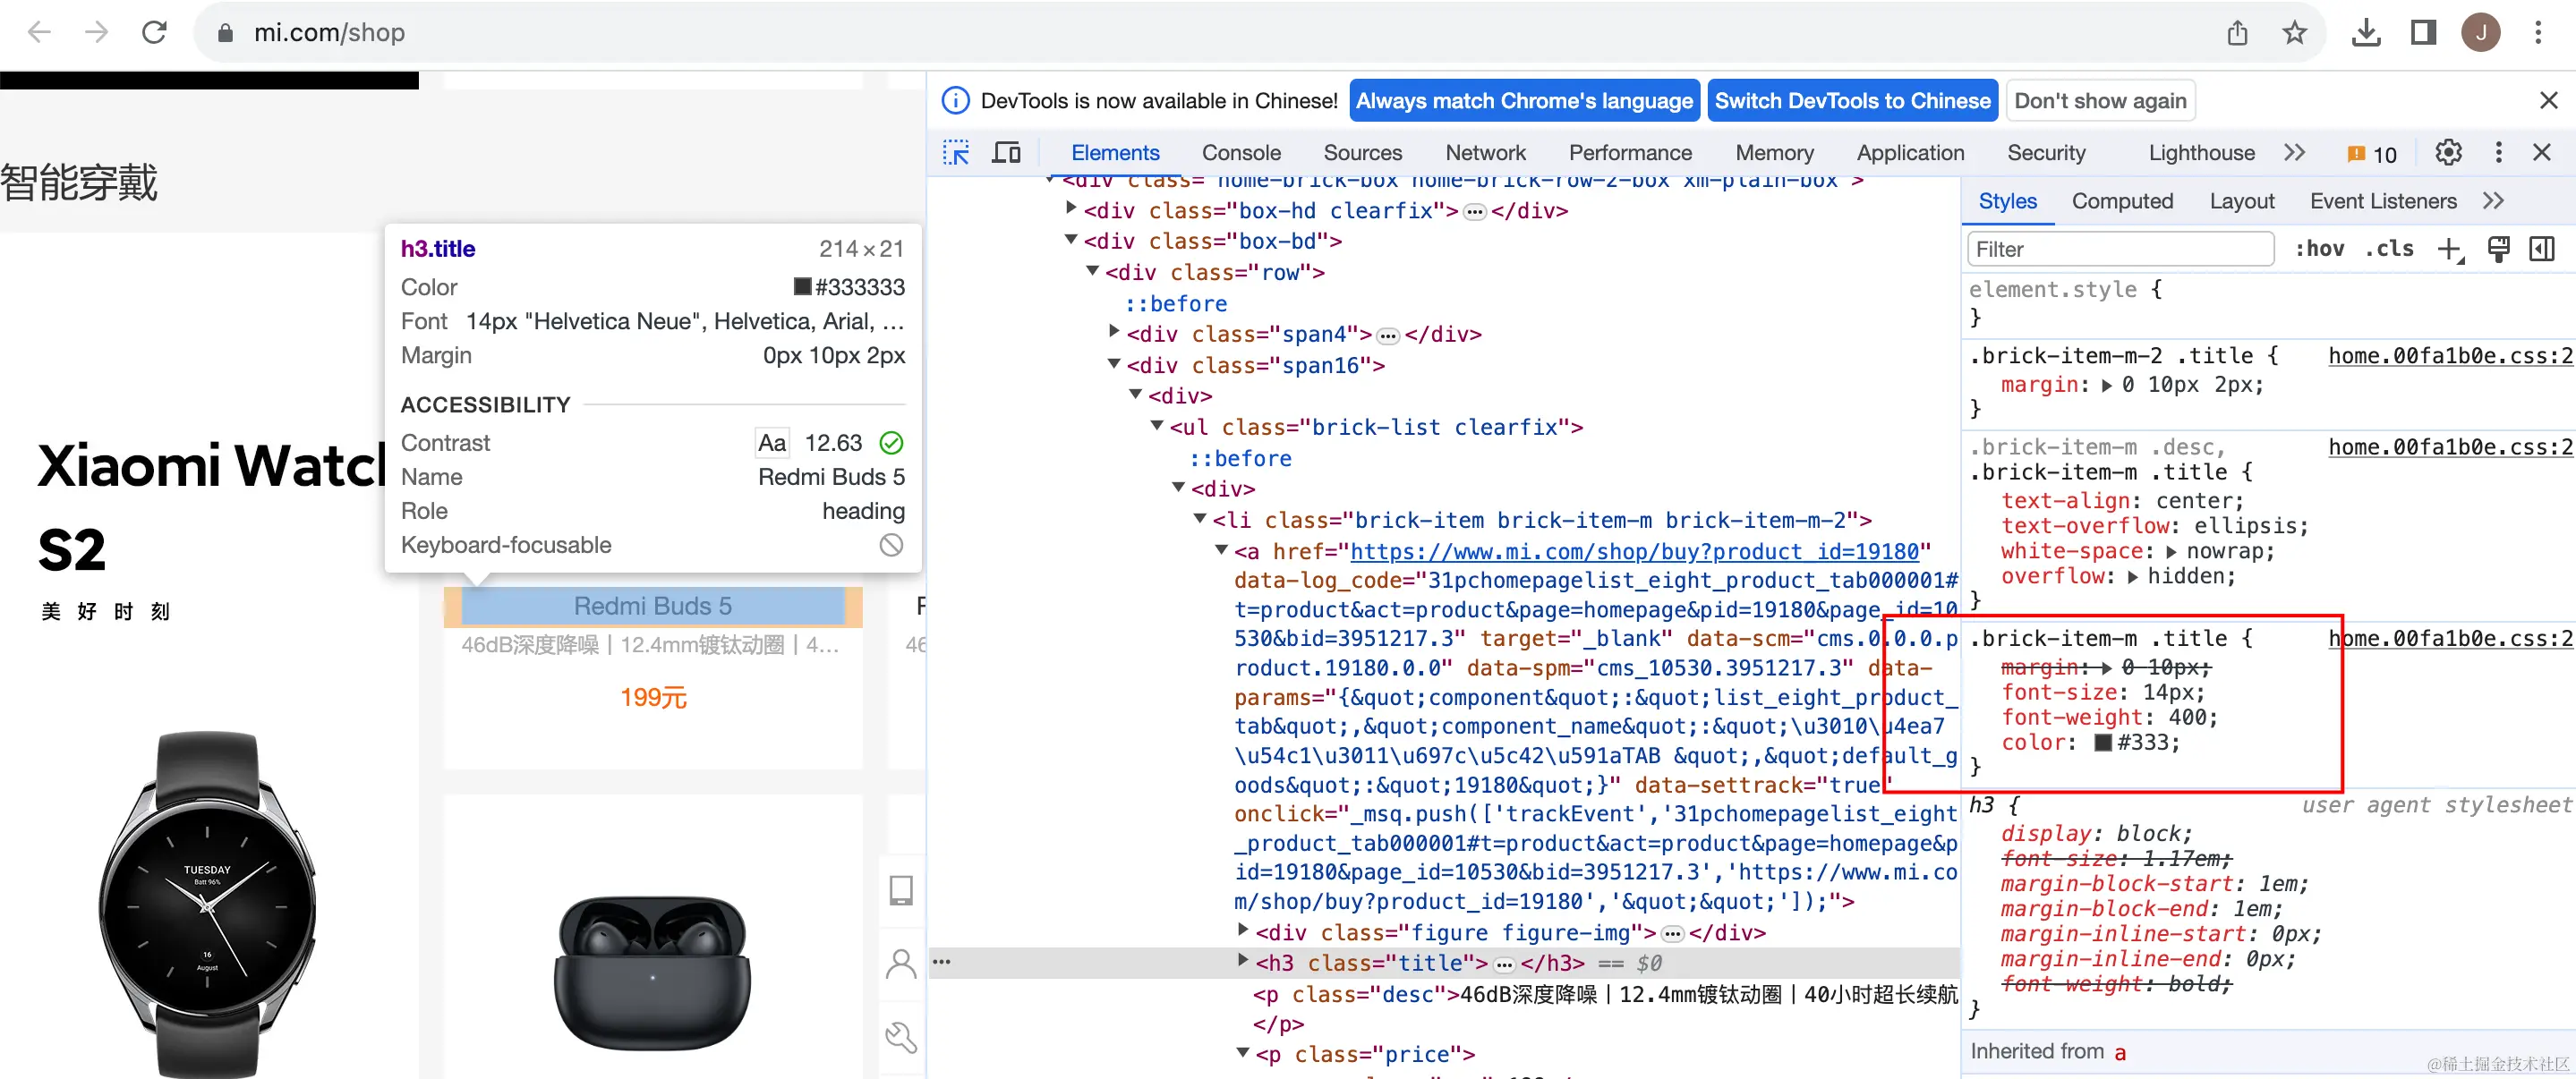The height and width of the screenshot is (1079, 2576).
Task: Open home.00fa1b0e.css link for .brick-item-m-2 rule
Action: coord(2450,356)
